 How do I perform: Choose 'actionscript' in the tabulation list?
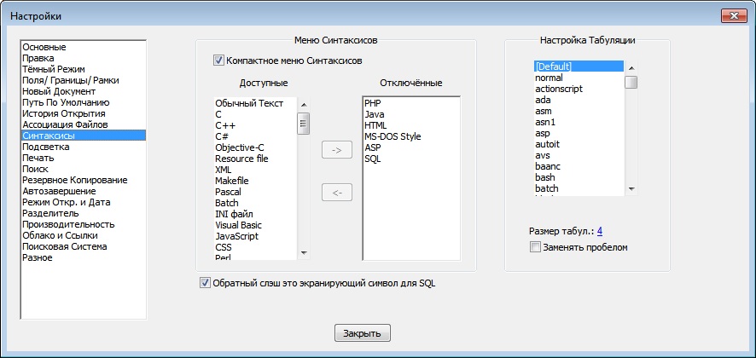[x=561, y=89]
